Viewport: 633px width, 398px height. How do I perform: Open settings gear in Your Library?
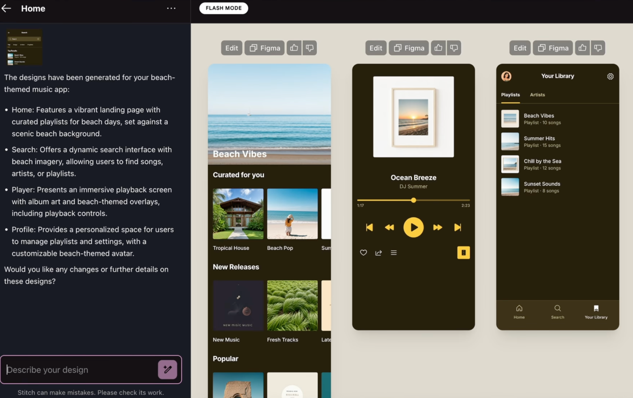610,76
